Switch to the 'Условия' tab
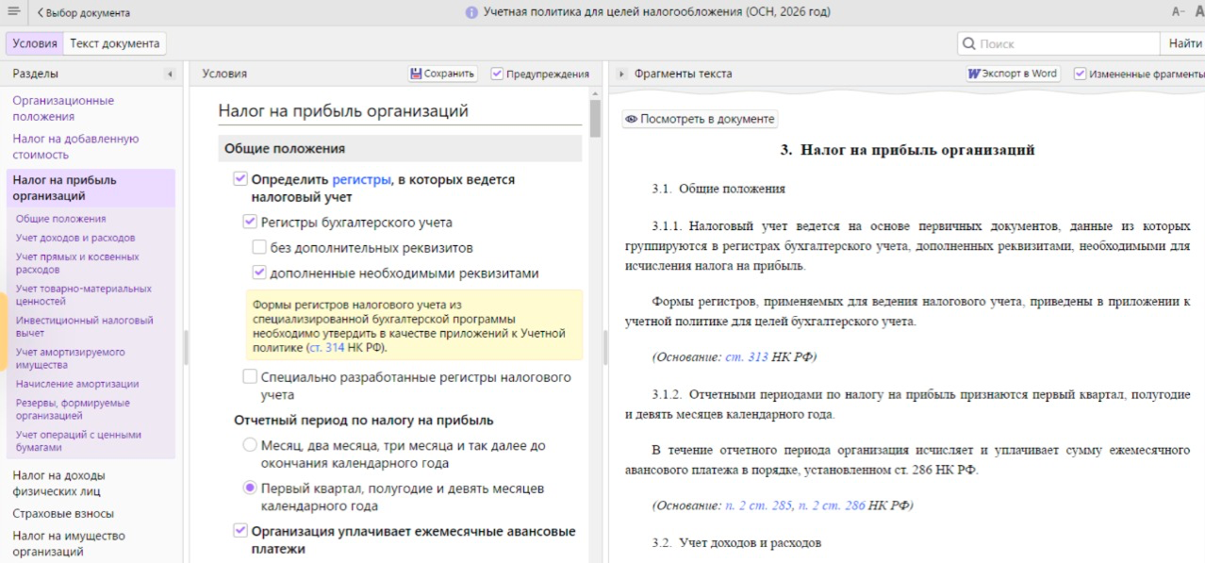This screenshot has width=1205, height=563. (35, 43)
